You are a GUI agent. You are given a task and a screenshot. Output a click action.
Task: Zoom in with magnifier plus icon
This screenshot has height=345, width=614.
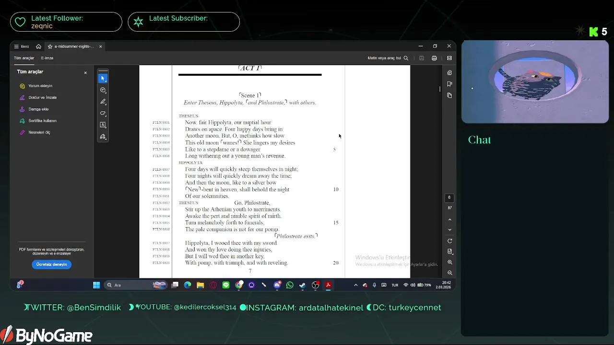[449, 262]
